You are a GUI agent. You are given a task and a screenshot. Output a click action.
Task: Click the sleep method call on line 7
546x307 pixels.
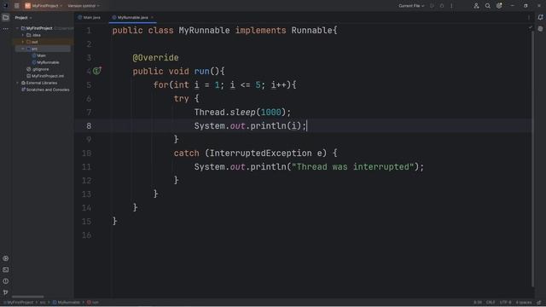click(242, 112)
